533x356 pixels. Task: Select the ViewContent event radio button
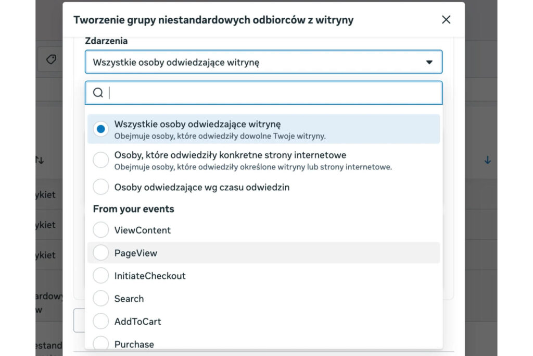(100, 230)
